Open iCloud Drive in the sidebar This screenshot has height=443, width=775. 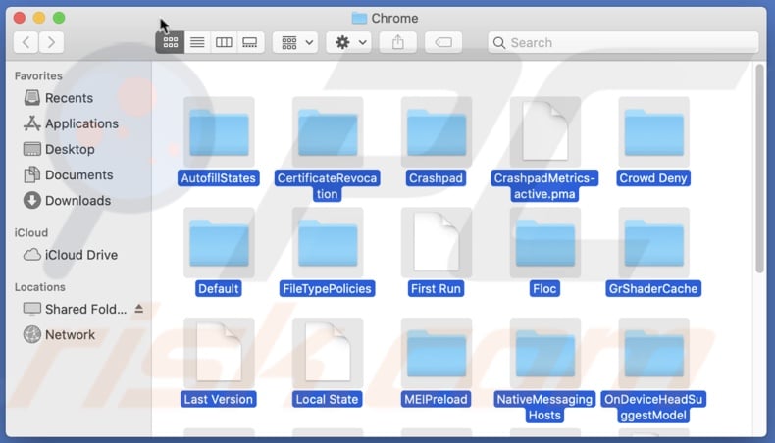click(71, 255)
